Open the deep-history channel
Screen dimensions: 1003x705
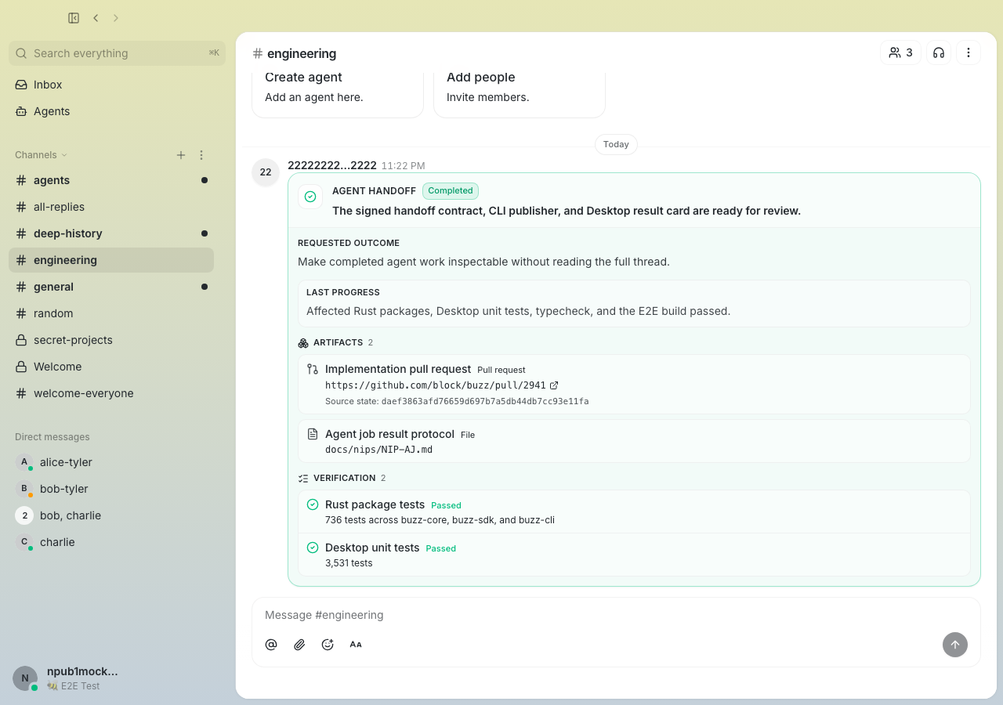(x=111, y=233)
